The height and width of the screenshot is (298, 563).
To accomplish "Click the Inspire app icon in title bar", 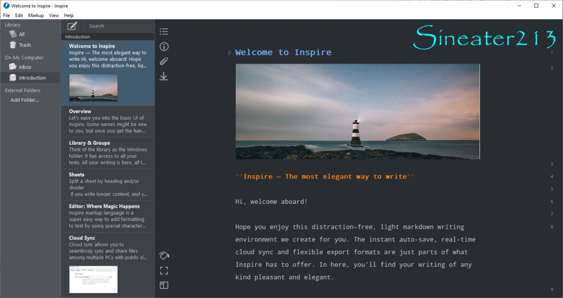I will coord(6,5).
